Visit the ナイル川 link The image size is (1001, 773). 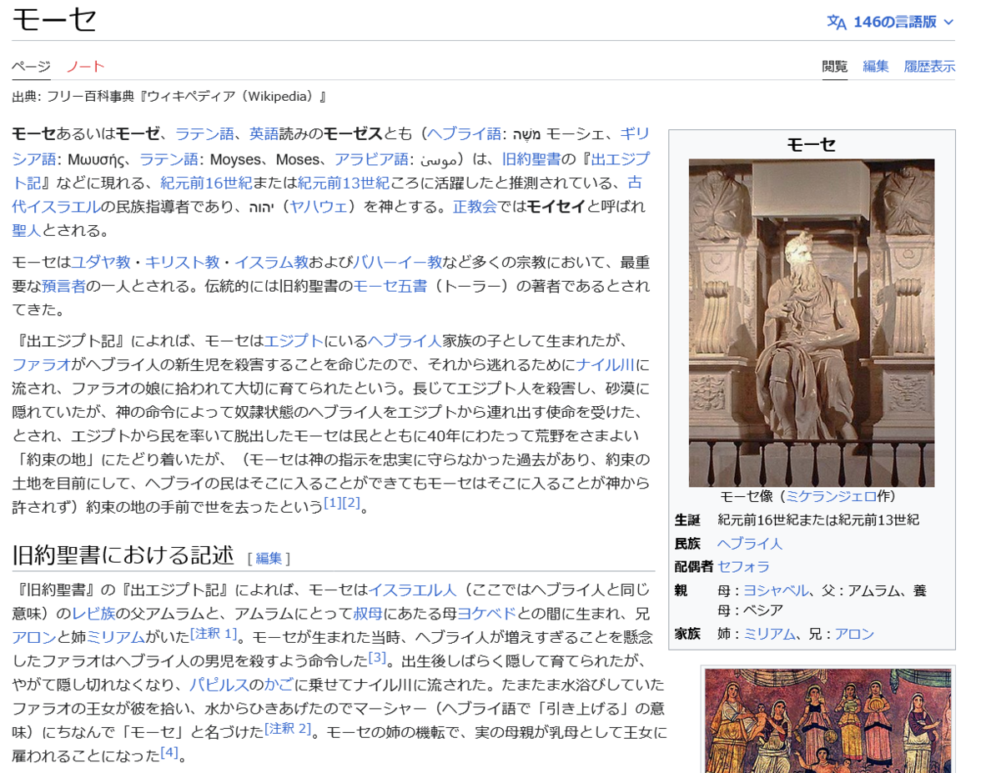pos(606,364)
